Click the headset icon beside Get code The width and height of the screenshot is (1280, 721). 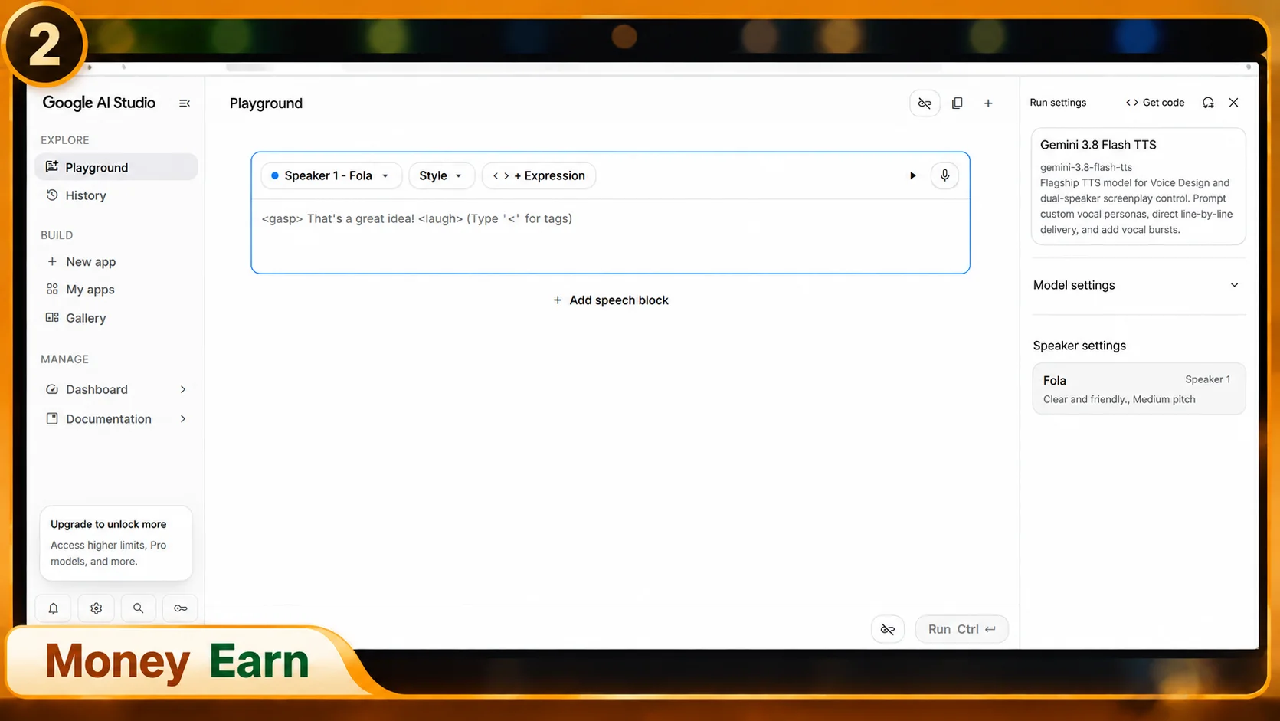pyautogui.click(x=1208, y=103)
